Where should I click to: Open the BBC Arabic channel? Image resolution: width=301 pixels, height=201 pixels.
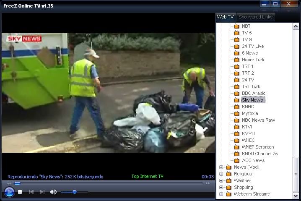pyautogui.click(x=254, y=93)
